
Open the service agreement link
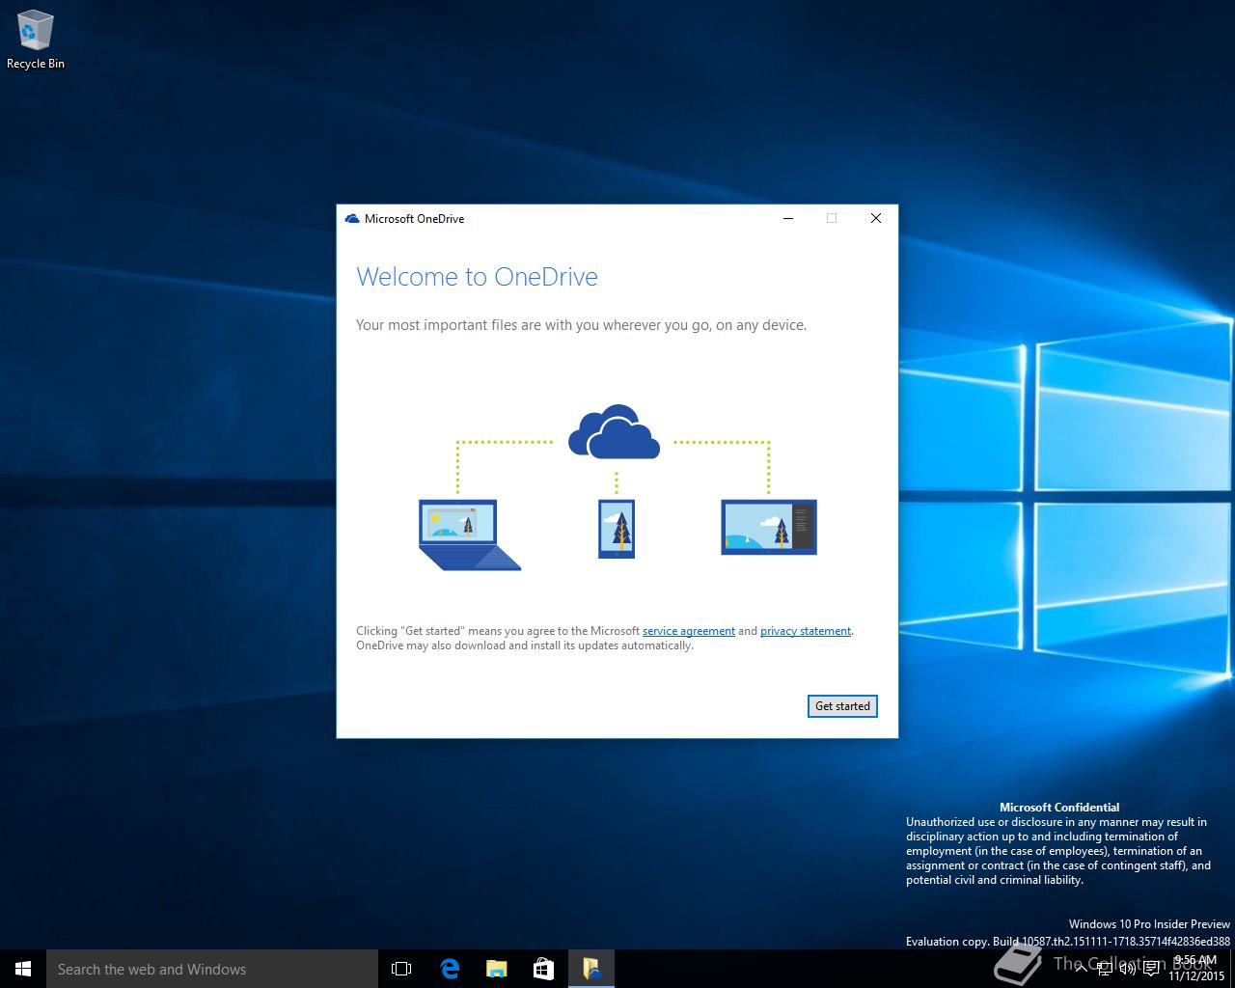pyautogui.click(x=689, y=631)
